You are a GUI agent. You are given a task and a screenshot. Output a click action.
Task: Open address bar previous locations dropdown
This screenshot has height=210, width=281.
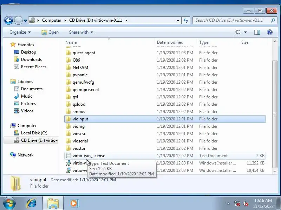(178, 21)
